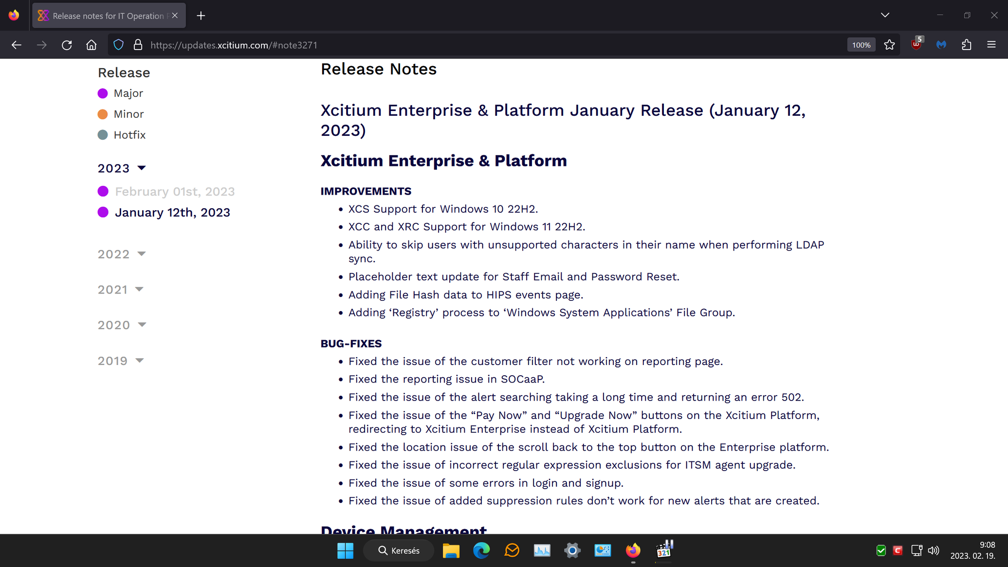Screen dimensions: 1008x567
Task: Open the orange mail app on taskbar
Action: [512, 550]
